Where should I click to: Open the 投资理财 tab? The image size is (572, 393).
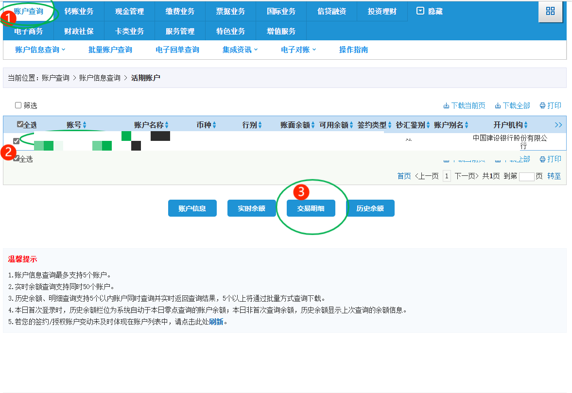[x=381, y=11]
